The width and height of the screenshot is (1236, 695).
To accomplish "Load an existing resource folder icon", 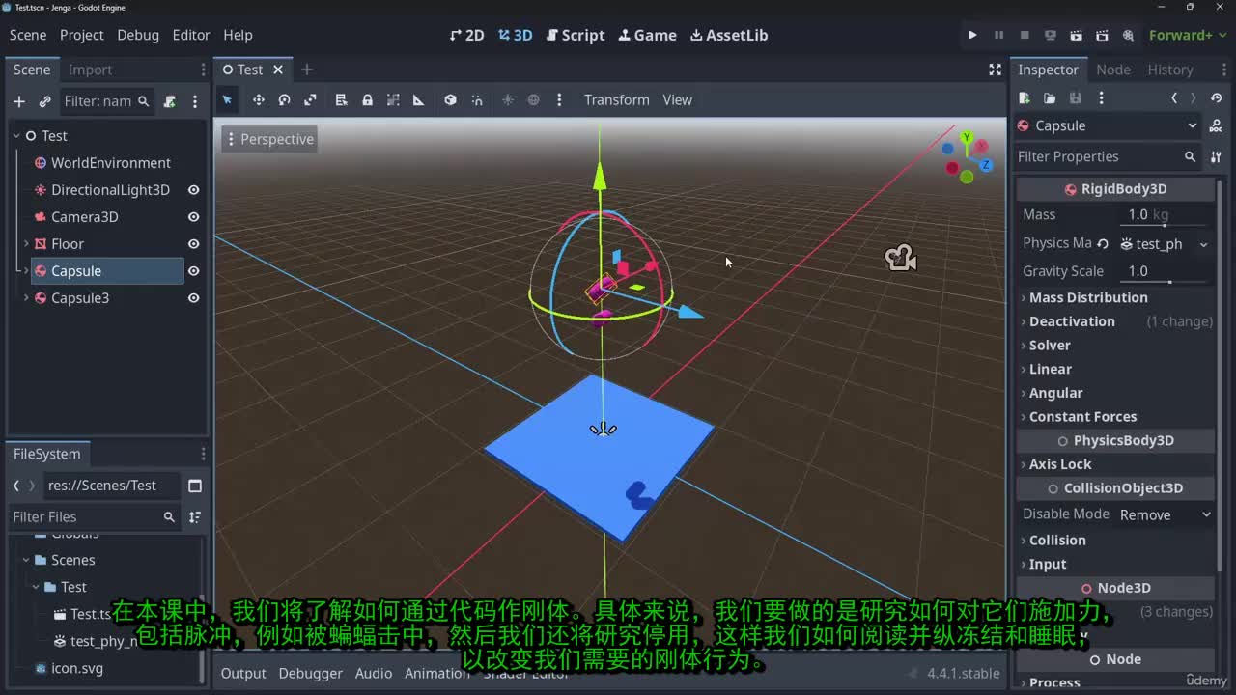I will tap(1050, 97).
